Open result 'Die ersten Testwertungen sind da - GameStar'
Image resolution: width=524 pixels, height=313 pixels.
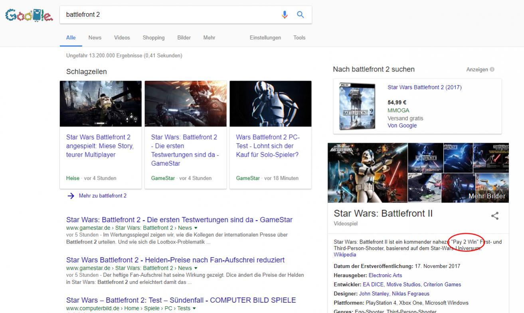179,220
